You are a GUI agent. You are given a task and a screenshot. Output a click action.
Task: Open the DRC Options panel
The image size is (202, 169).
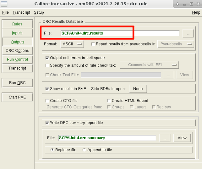[x=17, y=51]
